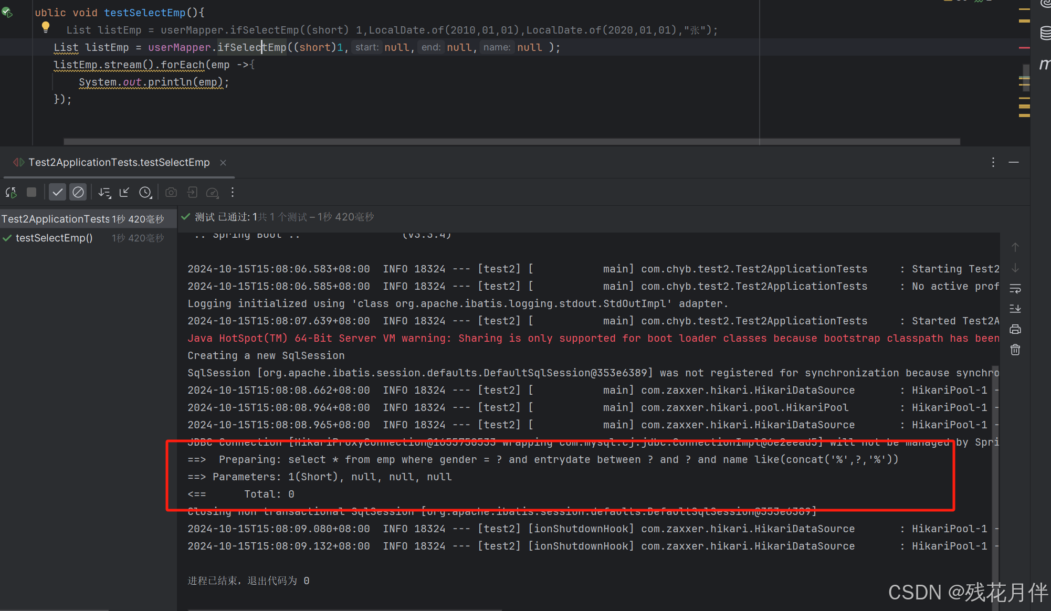The width and height of the screenshot is (1051, 611).
Task: Toggle the Show Passed checkmark filter
Action: [x=57, y=193]
